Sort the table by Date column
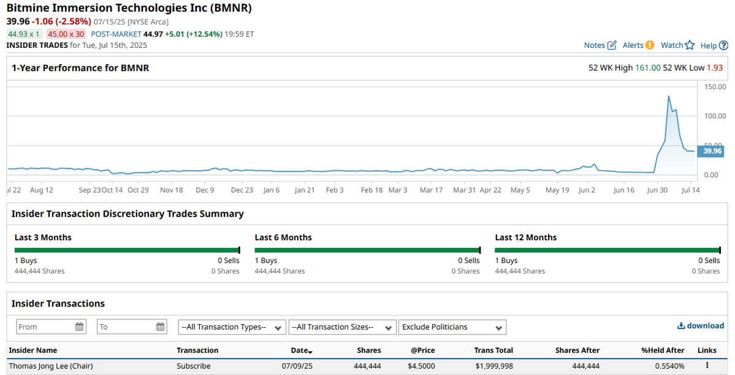Viewport: 735px width, 375px height. pos(302,350)
